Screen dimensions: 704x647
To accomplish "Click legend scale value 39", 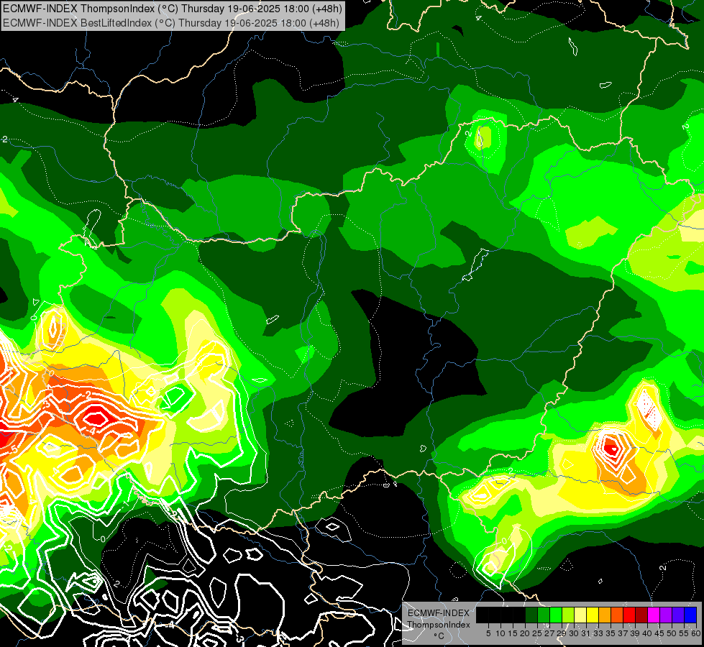I will 635,633.
